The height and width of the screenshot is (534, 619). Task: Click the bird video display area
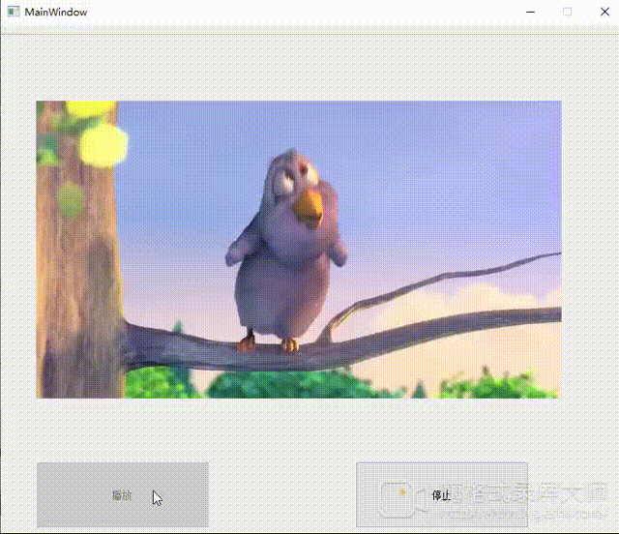click(299, 250)
